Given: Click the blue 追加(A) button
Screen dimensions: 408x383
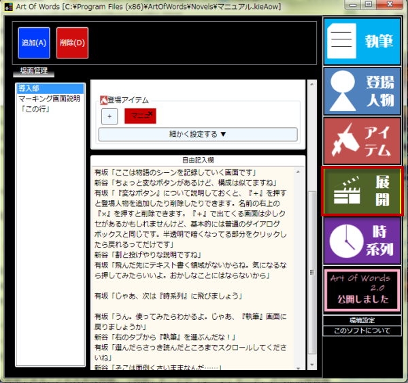Looking at the screenshot, I should (34, 44).
